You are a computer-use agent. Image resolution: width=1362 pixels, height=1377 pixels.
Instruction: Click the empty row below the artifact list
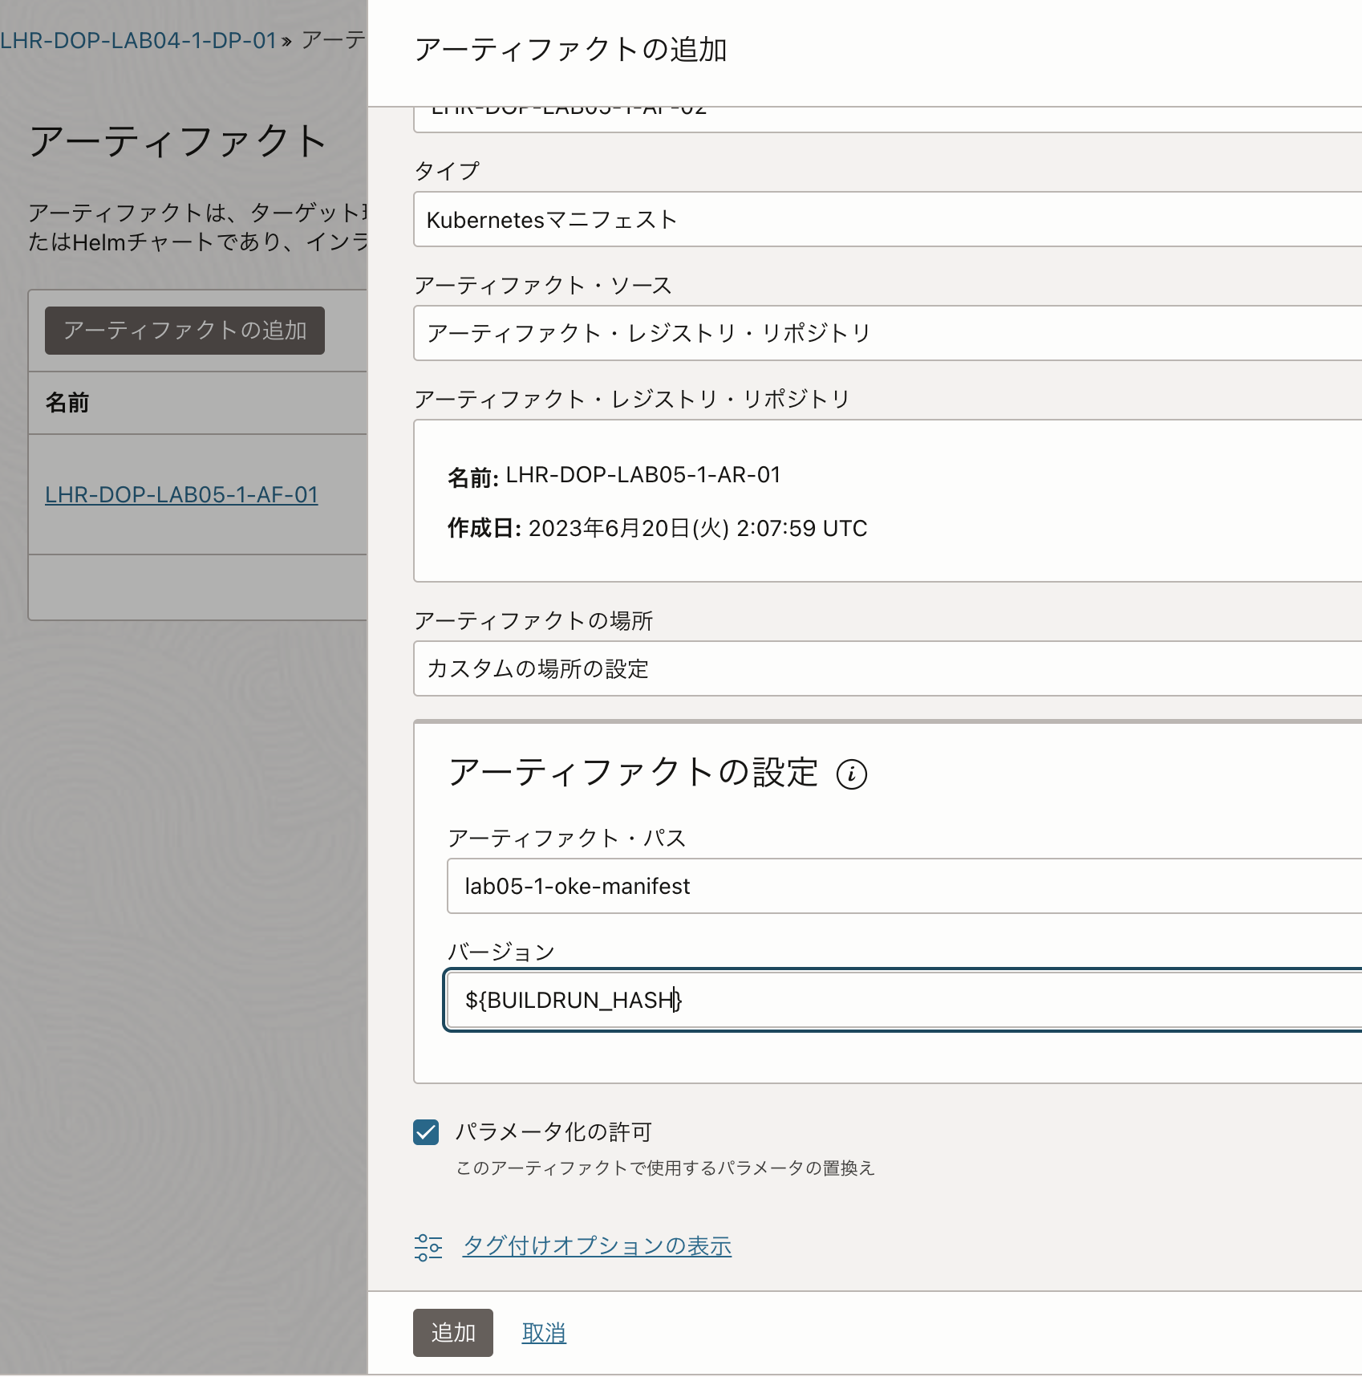197,587
